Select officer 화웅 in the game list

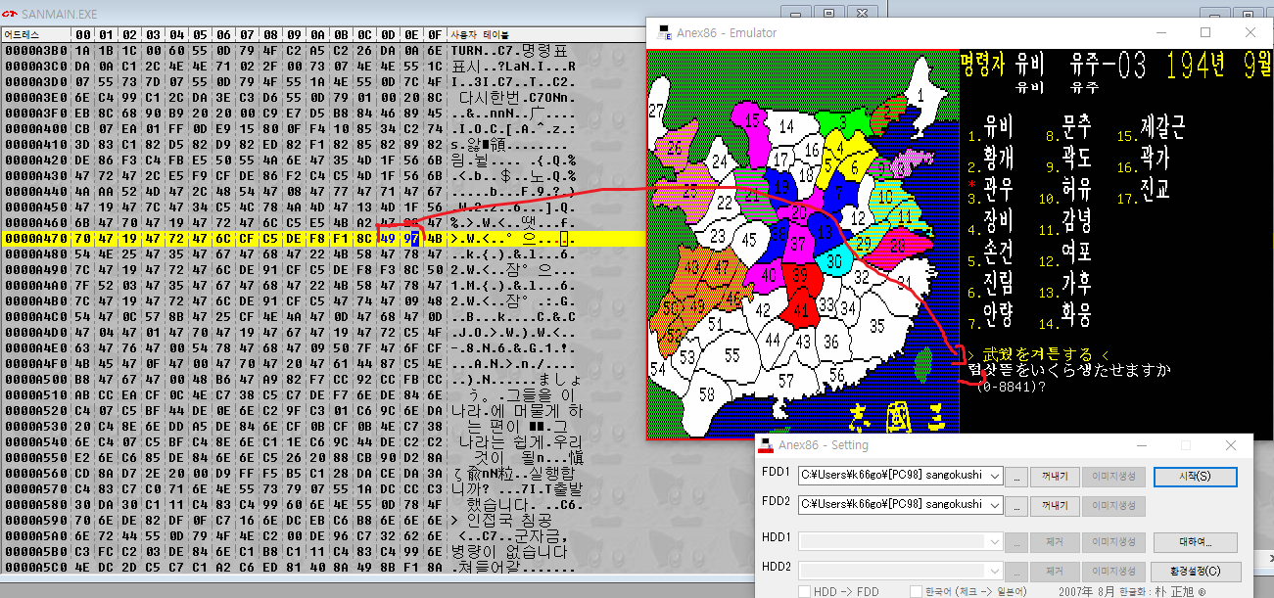click(x=1077, y=314)
